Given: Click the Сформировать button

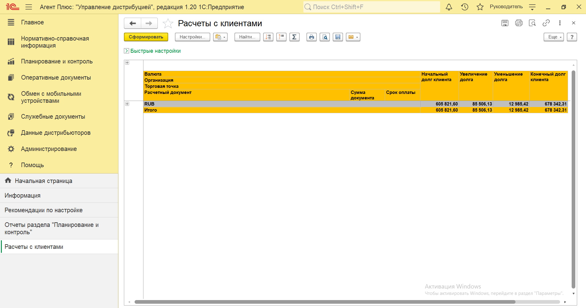Looking at the screenshot, I should [146, 37].
